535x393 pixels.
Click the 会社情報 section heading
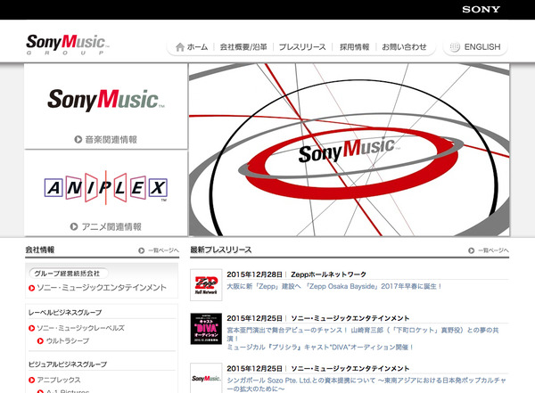[x=40, y=250]
